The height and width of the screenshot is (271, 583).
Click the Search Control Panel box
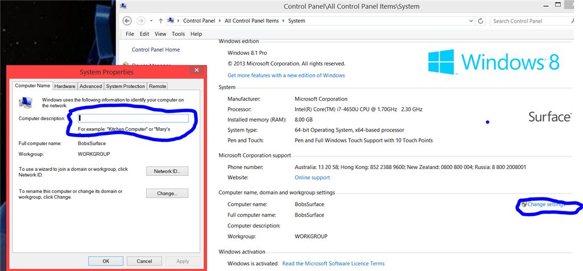(532, 21)
